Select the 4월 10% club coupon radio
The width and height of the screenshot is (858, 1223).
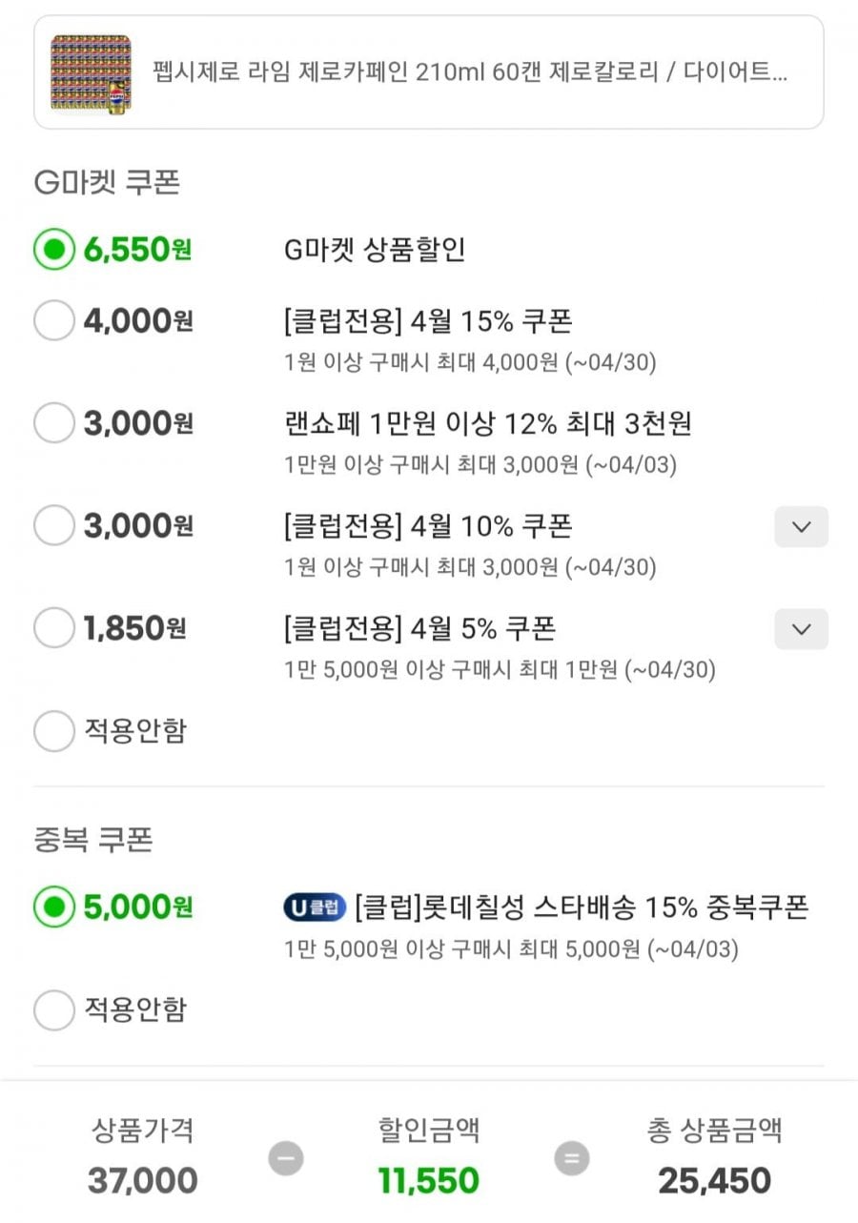54,526
